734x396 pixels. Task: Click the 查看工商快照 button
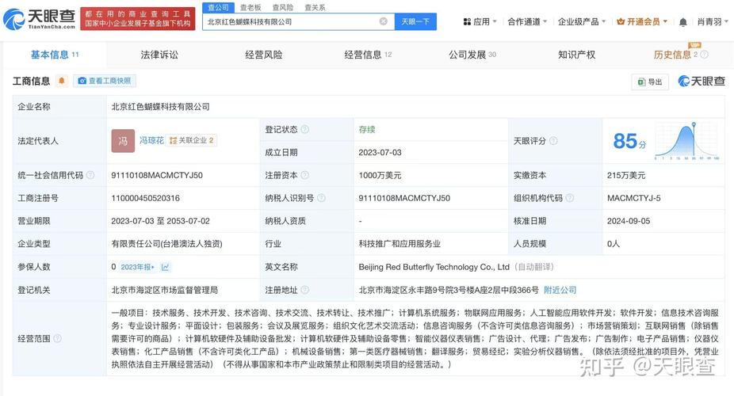pyautogui.click(x=105, y=81)
